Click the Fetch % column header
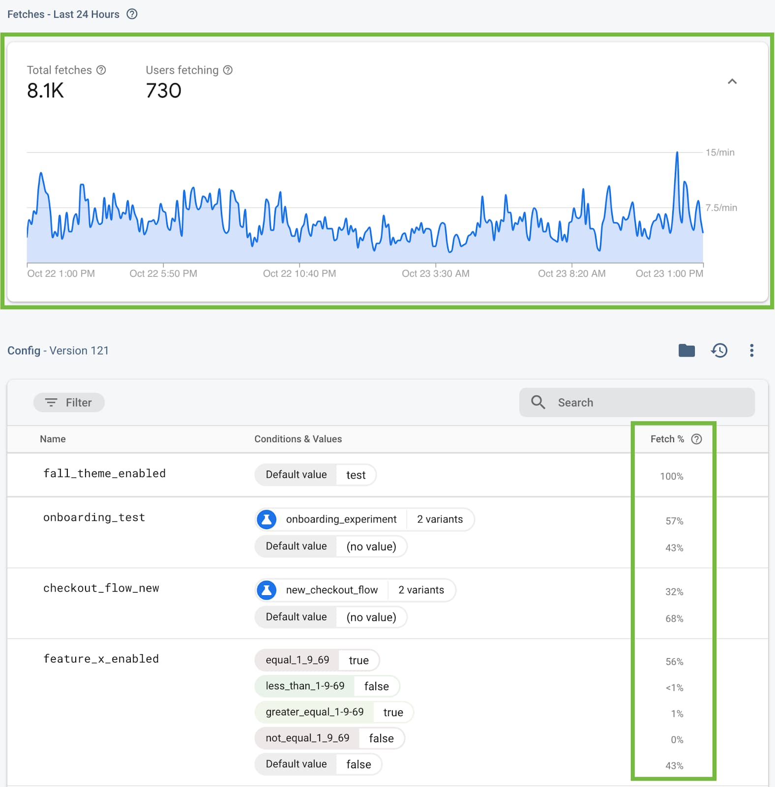 click(667, 439)
